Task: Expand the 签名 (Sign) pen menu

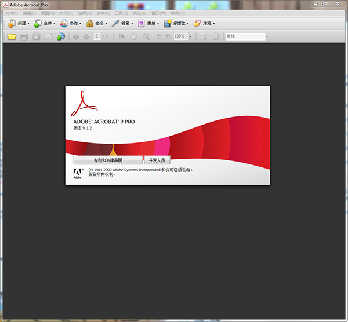Action: (122, 23)
